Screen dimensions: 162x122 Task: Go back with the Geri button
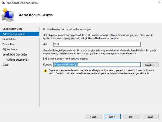pos(93,117)
